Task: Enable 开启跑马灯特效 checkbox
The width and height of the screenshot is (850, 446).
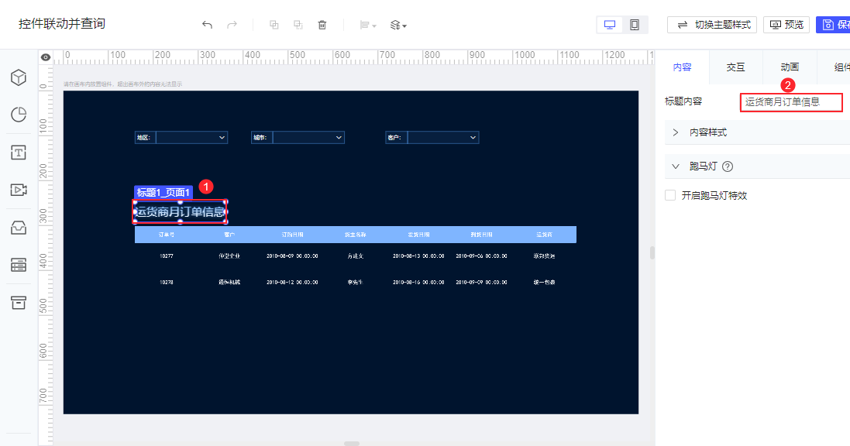Action: (670, 196)
